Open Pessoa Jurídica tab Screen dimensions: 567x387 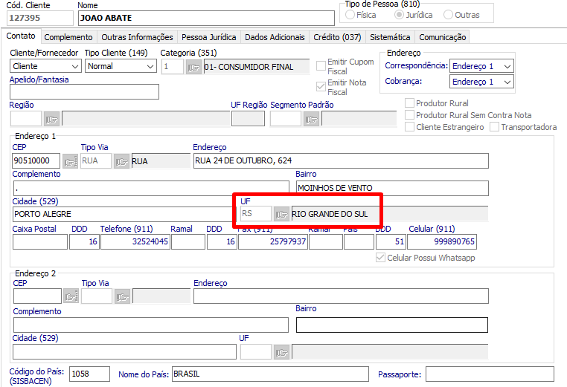pos(208,37)
